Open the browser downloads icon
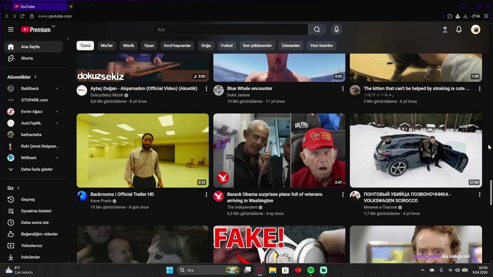 click(x=465, y=16)
